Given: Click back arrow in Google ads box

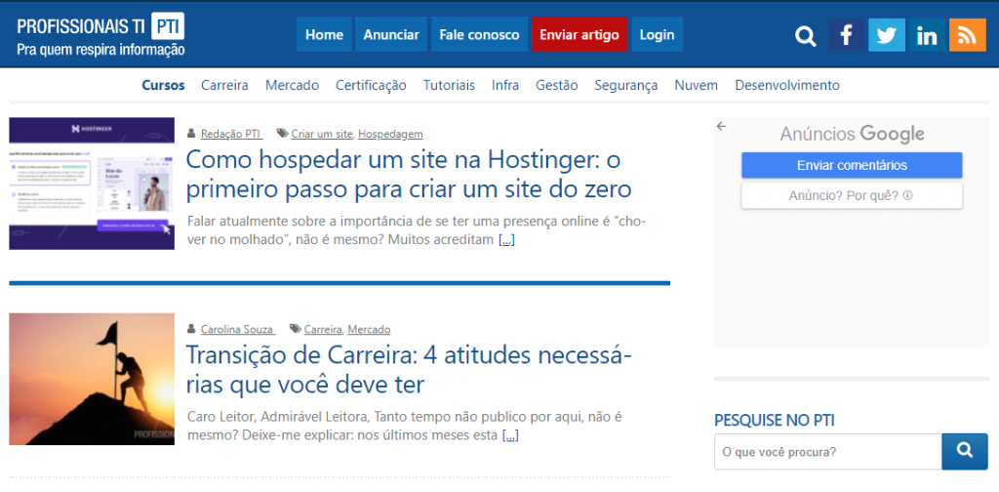Looking at the screenshot, I should coord(721,126).
